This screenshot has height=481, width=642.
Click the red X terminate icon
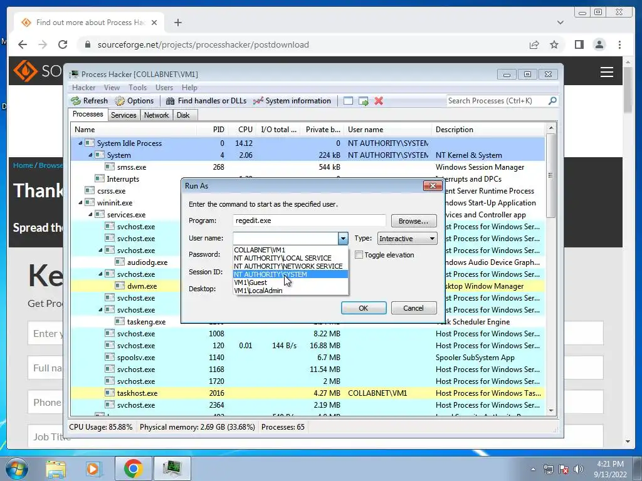[x=379, y=101]
